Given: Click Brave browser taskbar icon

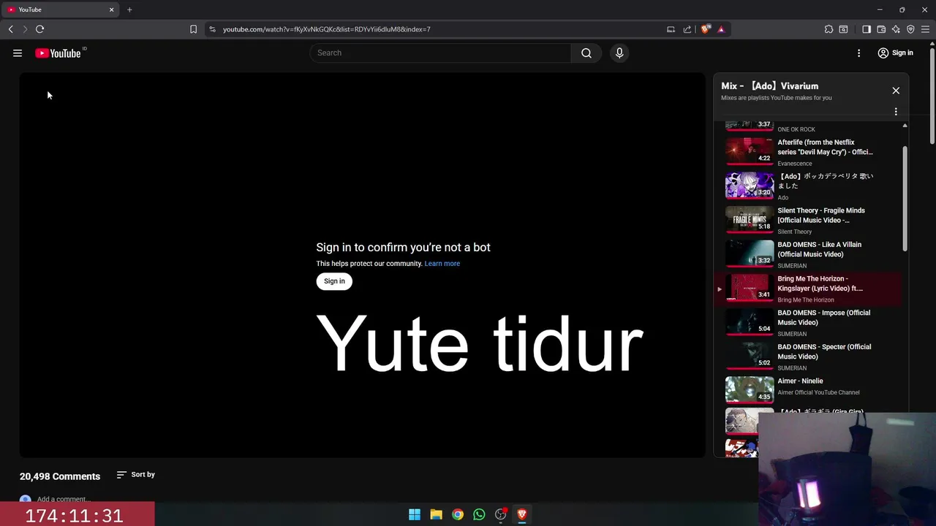Looking at the screenshot, I should click(x=522, y=514).
